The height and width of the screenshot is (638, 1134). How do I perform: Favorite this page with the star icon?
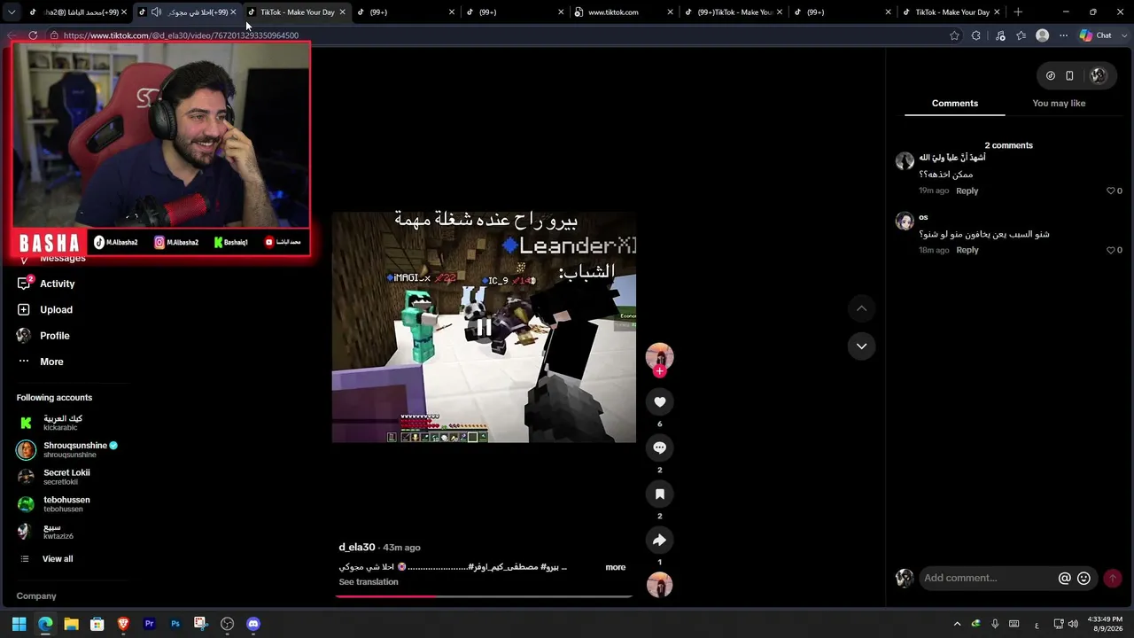[x=954, y=35]
